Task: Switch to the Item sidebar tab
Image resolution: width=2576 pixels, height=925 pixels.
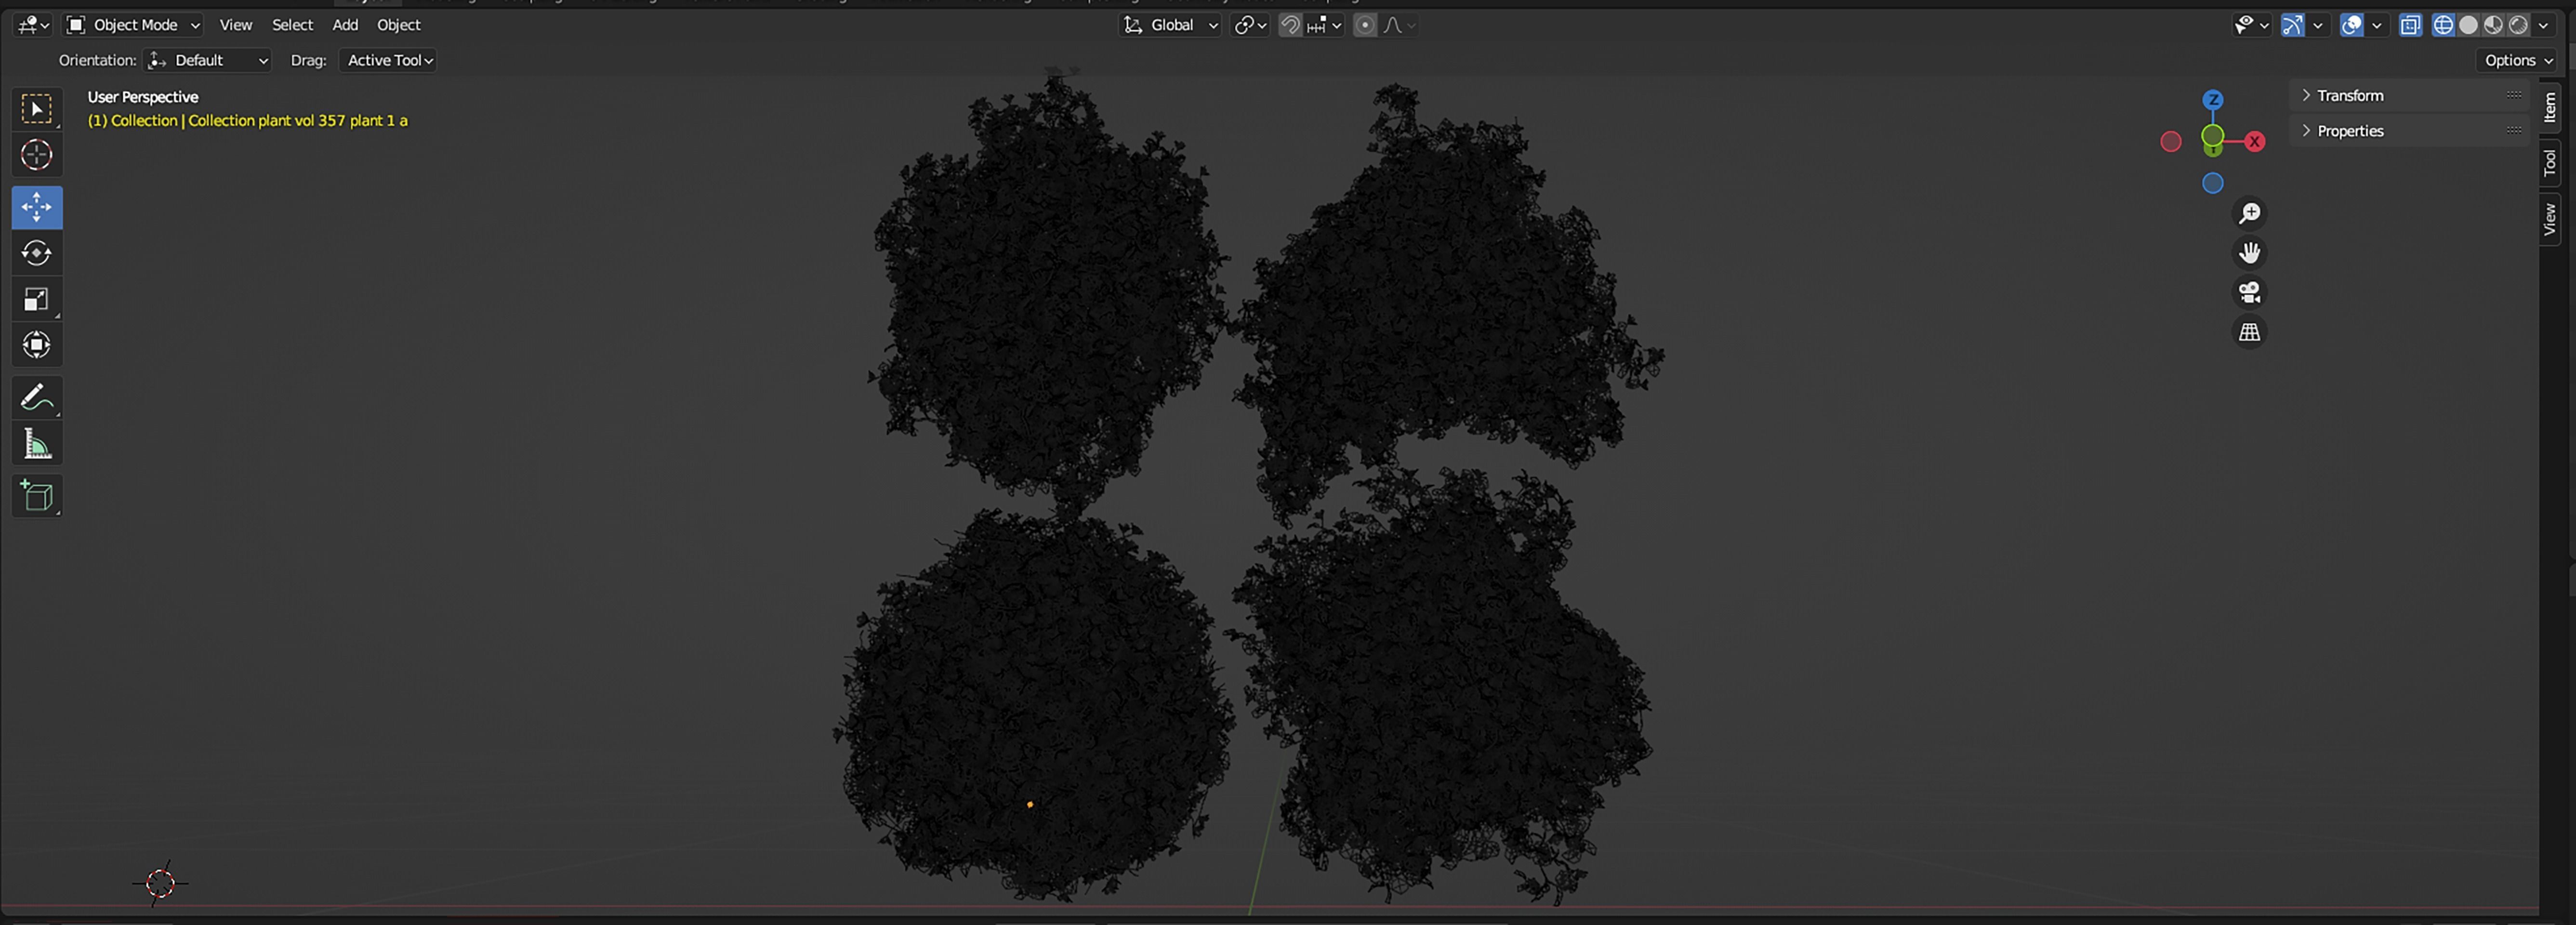Action: tap(2549, 107)
